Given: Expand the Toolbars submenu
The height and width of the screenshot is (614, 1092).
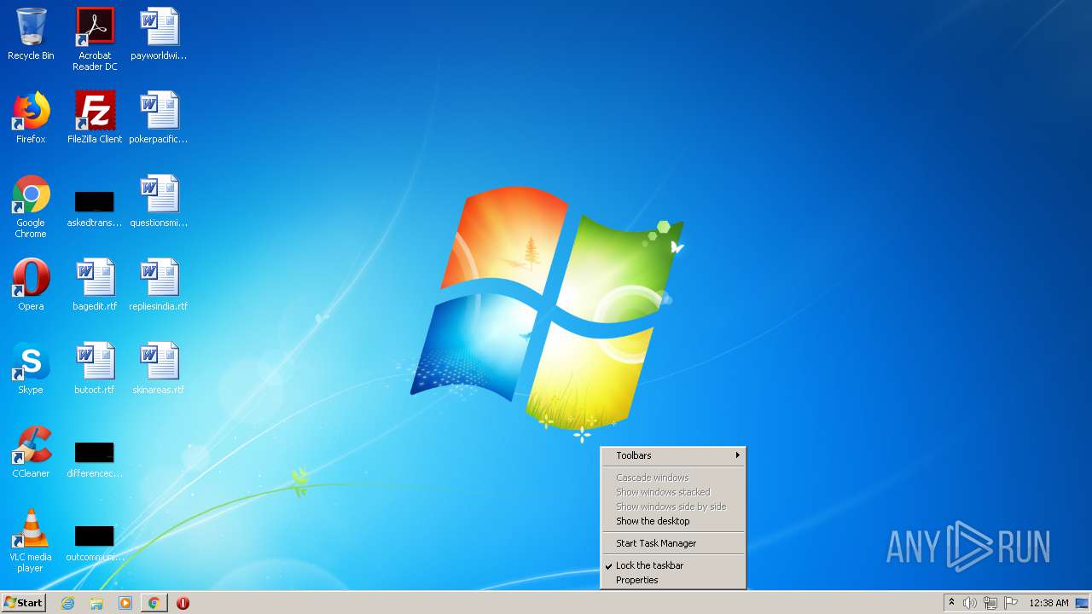Looking at the screenshot, I should 673,455.
